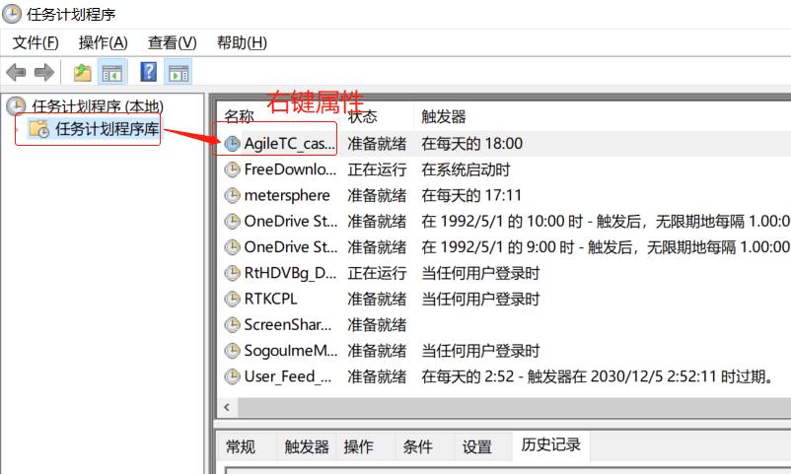This screenshot has width=791, height=474.
Task: Select 任务计划程序 (本地) tree root
Action: coord(98,105)
